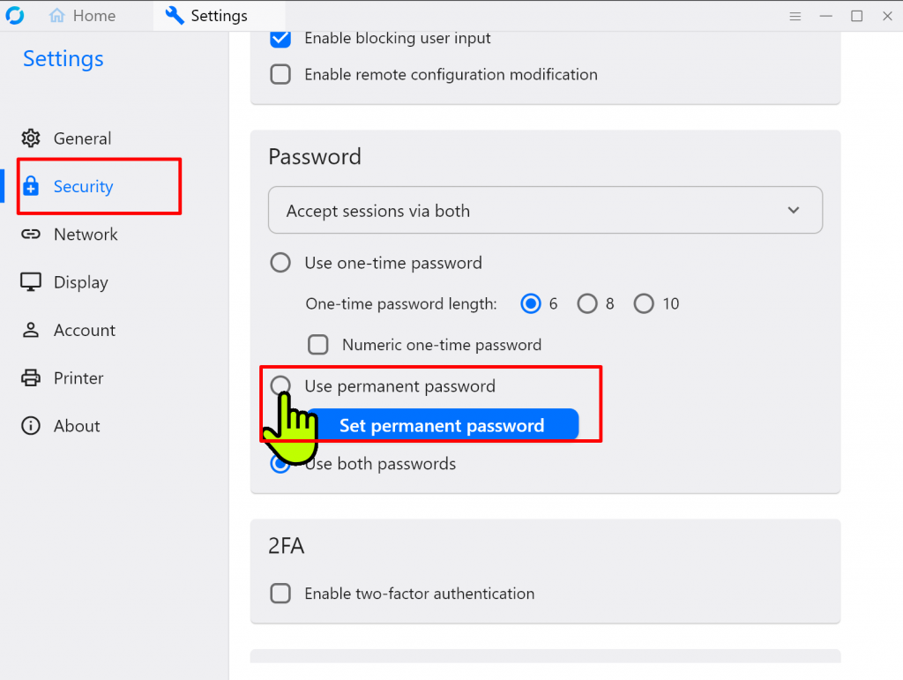
Task: Select Use one-time password radio
Action: (280, 263)
